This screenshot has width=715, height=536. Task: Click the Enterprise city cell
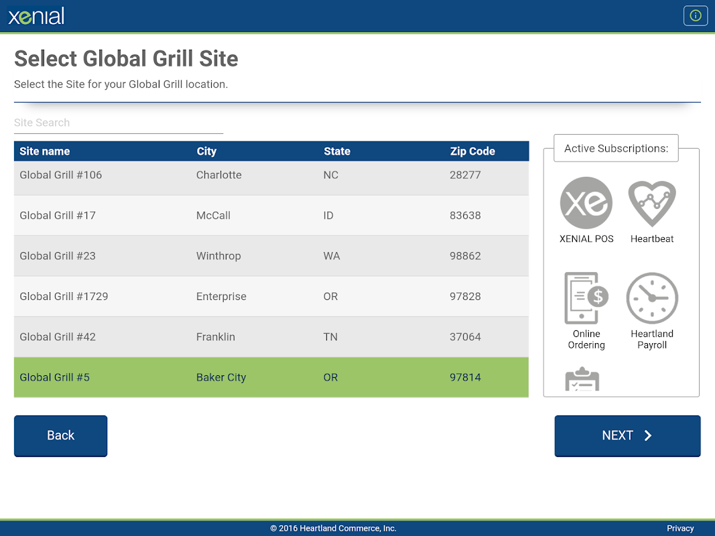point(221,297)
